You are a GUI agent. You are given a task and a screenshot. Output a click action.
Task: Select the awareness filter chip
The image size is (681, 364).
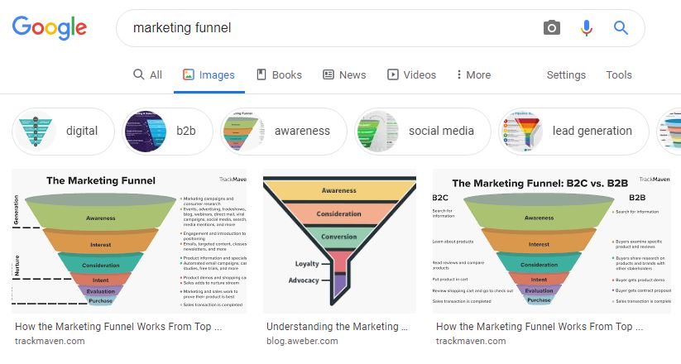pyautogui.click(x=284, y=132)
